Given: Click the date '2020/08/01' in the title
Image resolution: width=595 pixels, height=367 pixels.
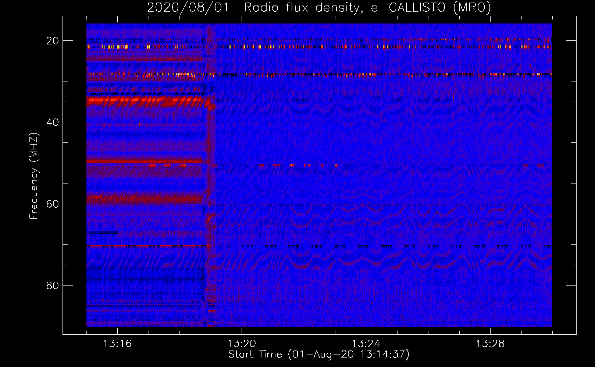Looking at the screenshot, I should 188,8.
